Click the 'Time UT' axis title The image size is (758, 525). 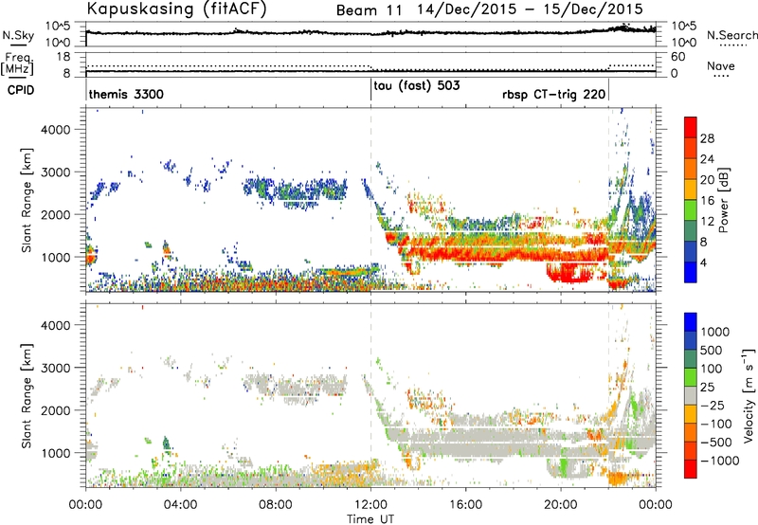[370, 518]
